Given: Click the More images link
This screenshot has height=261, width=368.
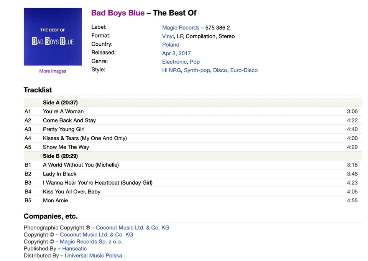Looking at the screenshot, I should pyautogui.click(x=53, y=71).
